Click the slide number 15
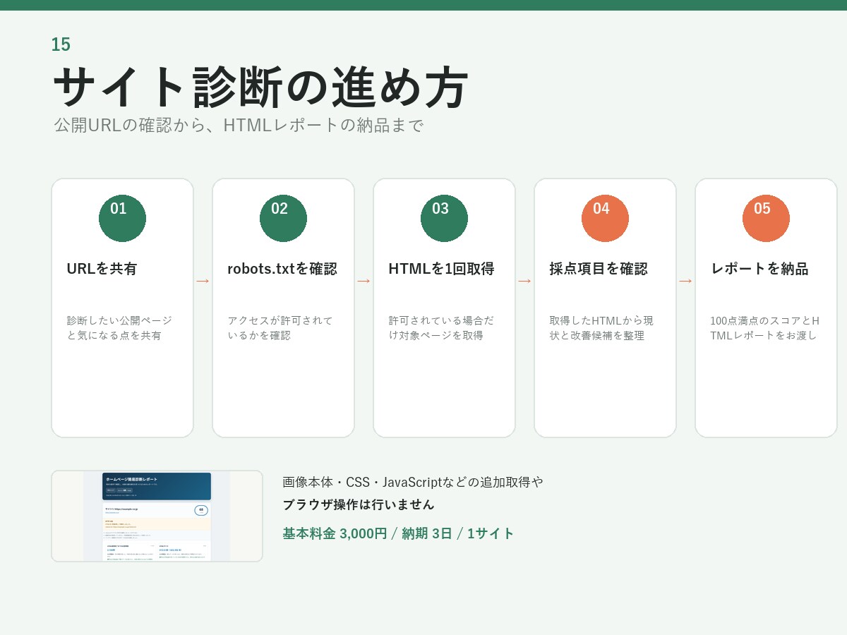The height and width of the screenshot is (635, 847). [x=61, y=44]
